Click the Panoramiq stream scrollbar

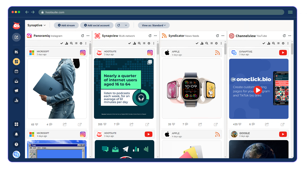(x=90, y=49)
